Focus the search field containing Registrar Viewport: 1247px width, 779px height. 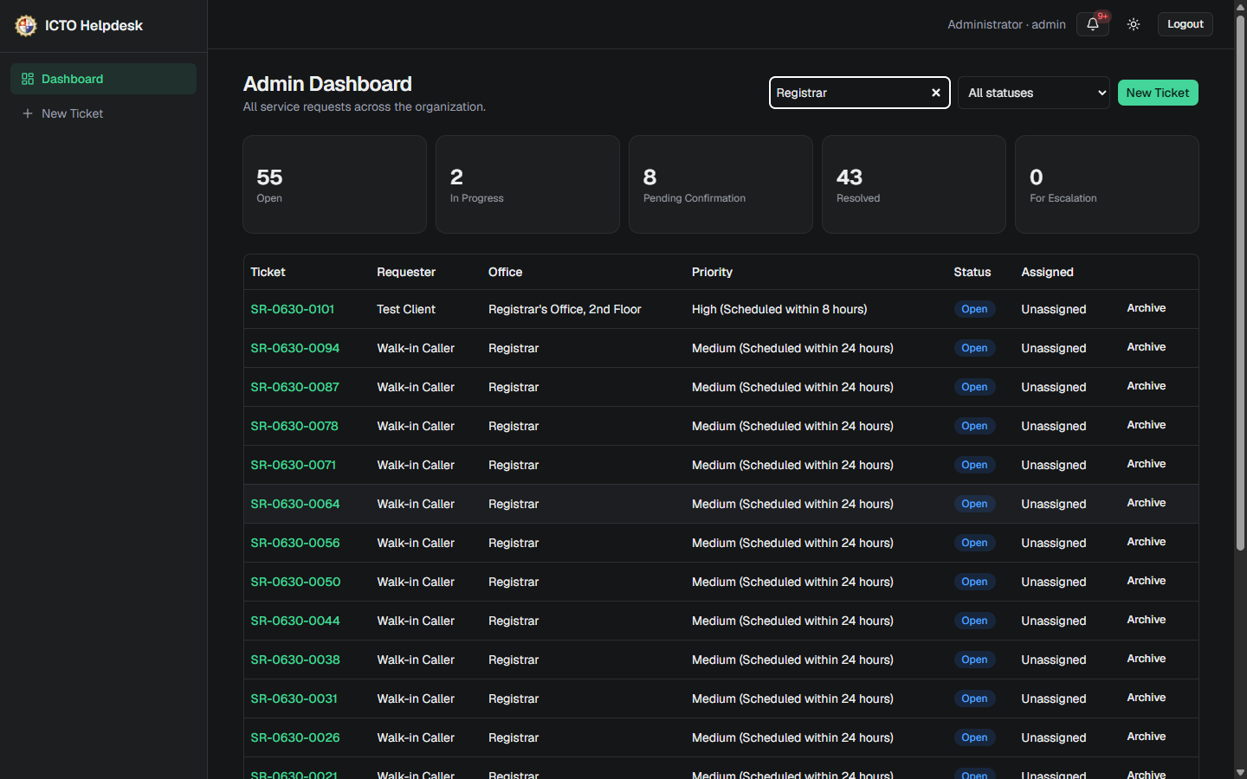point(860,93)
